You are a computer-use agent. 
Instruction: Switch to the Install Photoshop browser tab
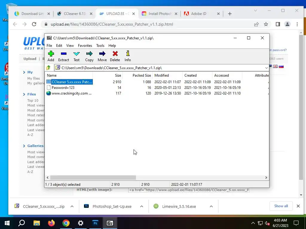tap(160, 14)
